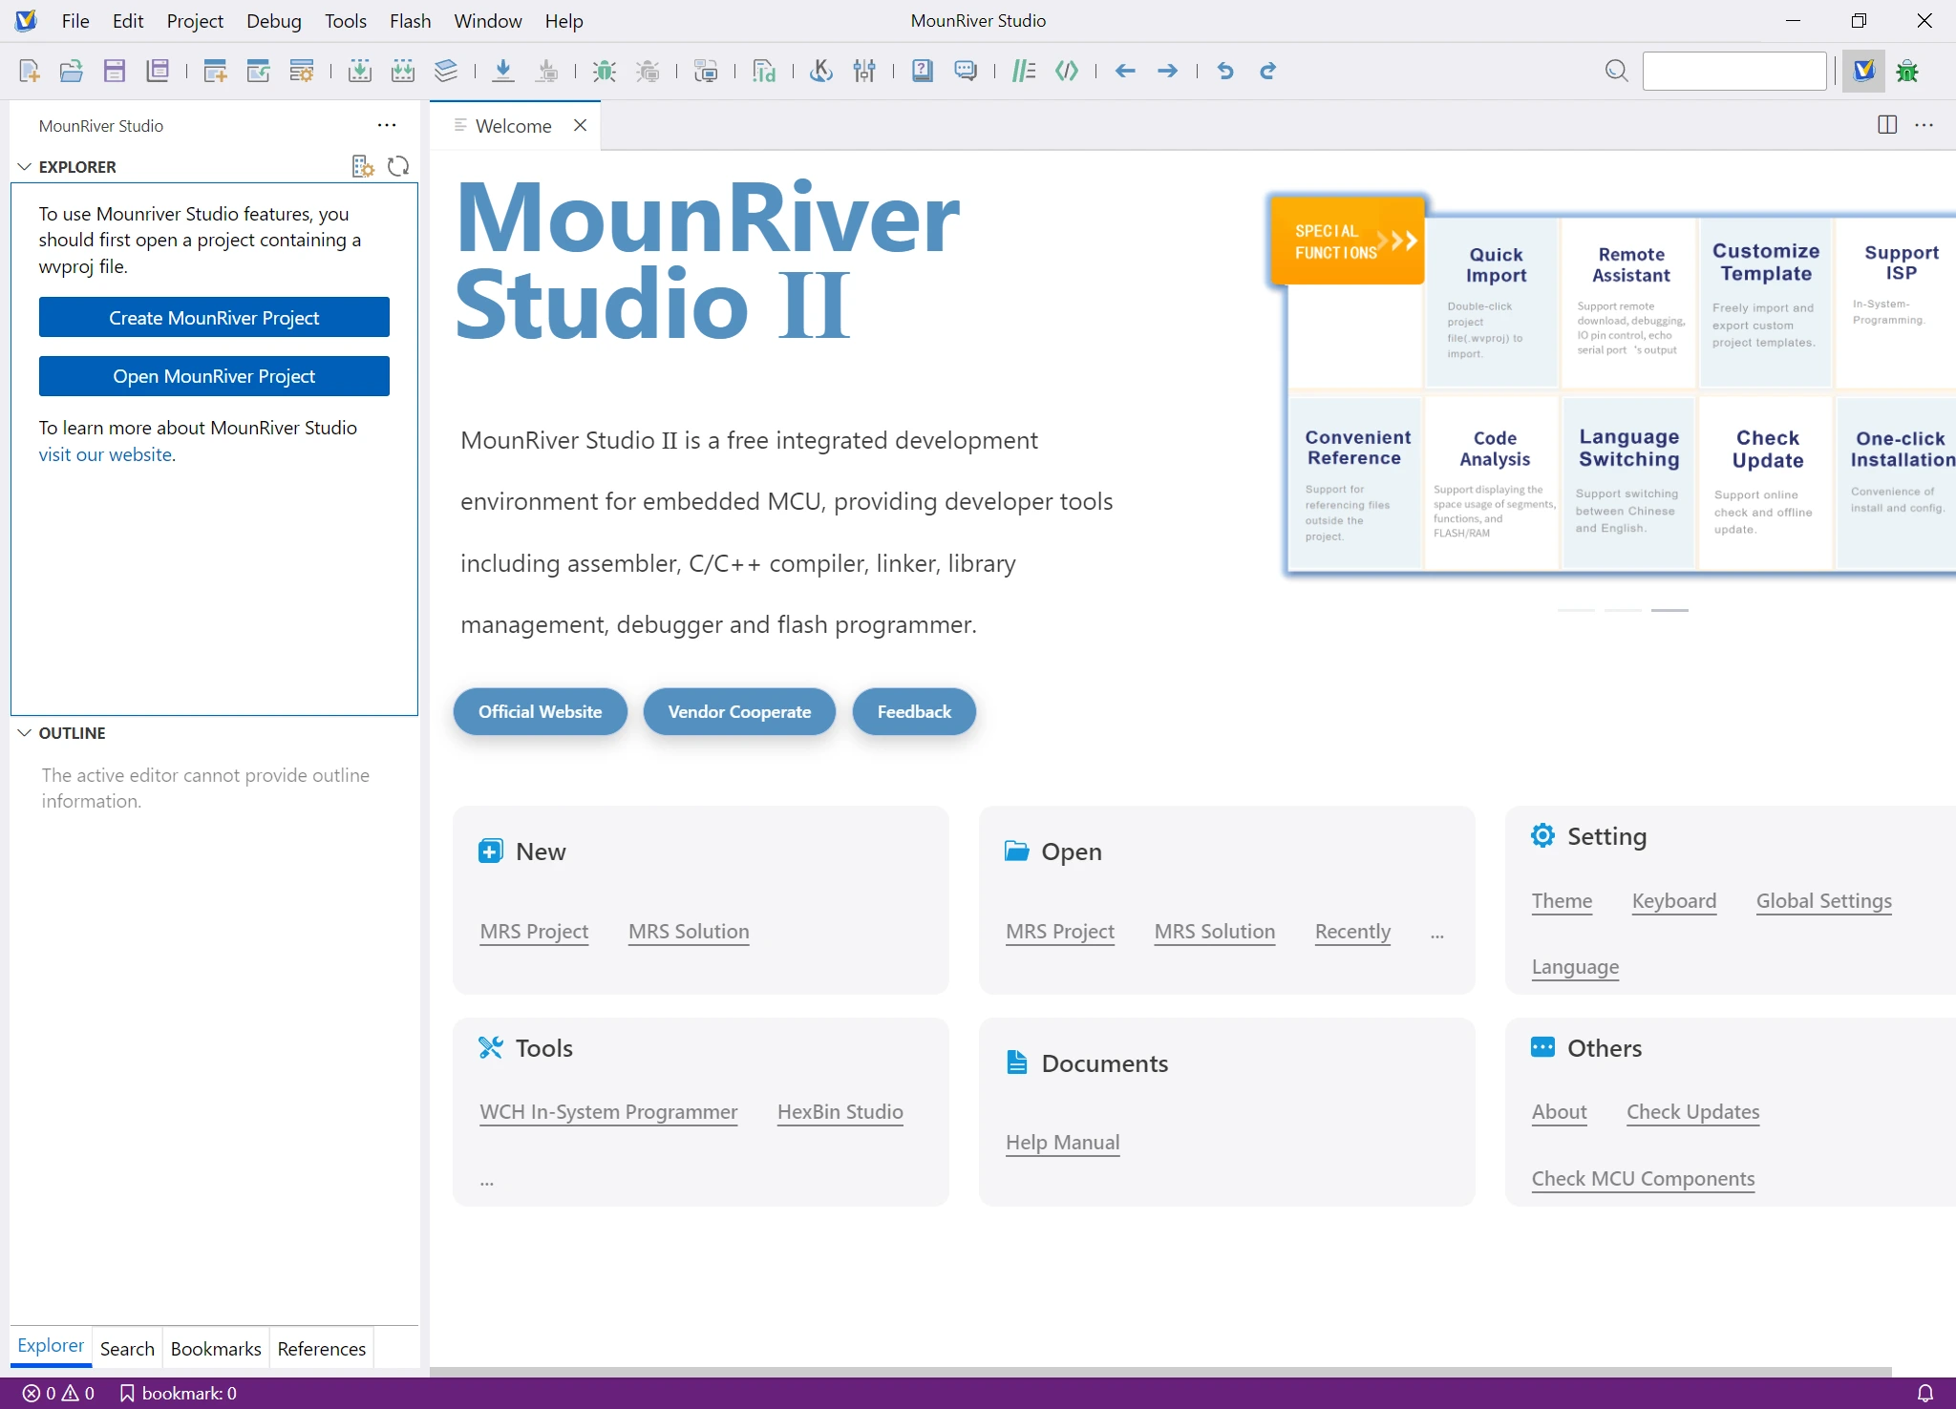Click the Check Updates link

pos(1693,1112)
